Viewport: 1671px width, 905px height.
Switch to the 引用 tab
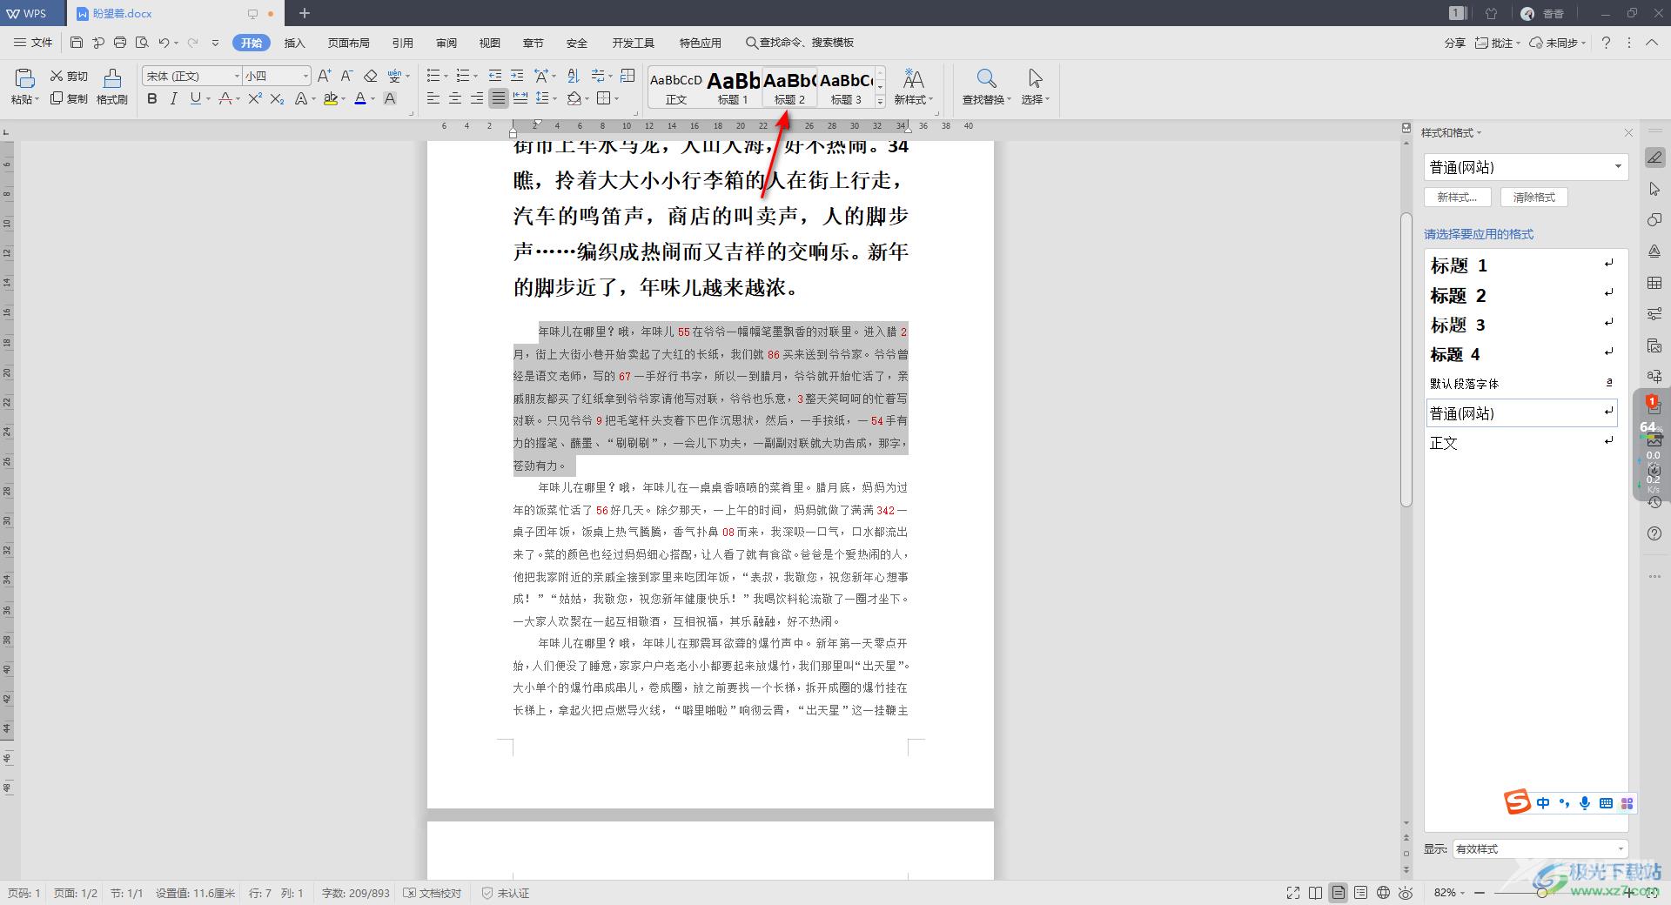403,43
